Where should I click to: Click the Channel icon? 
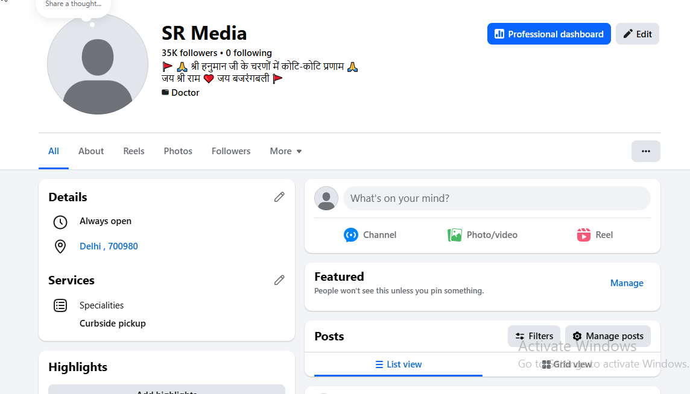[x=350, y=235]
